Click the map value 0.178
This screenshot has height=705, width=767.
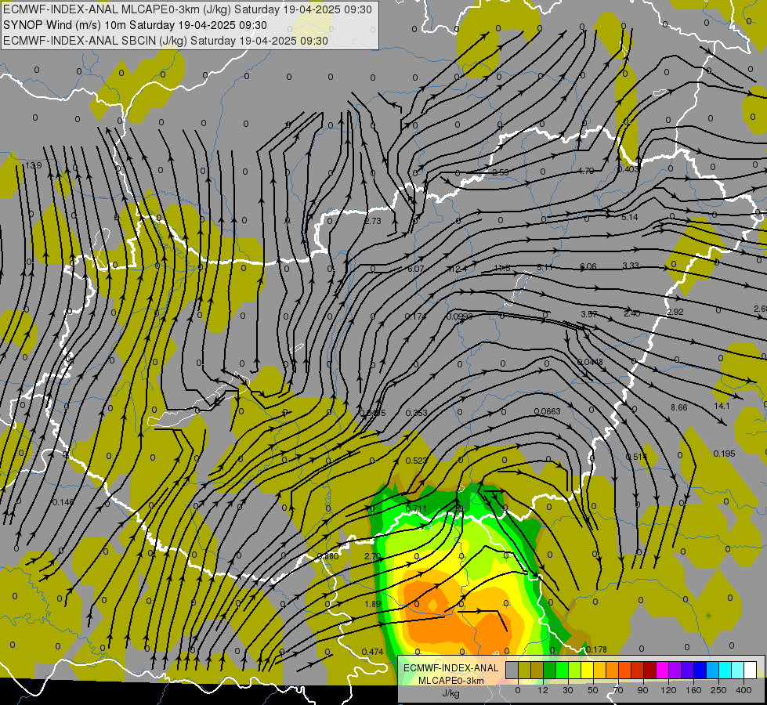pos(596,649)
